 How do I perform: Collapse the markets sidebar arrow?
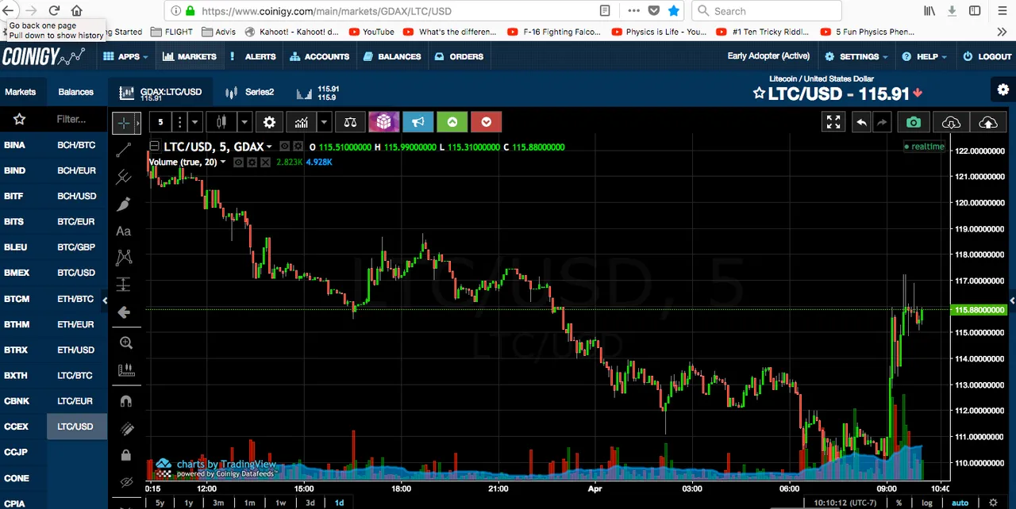(104, 300)
